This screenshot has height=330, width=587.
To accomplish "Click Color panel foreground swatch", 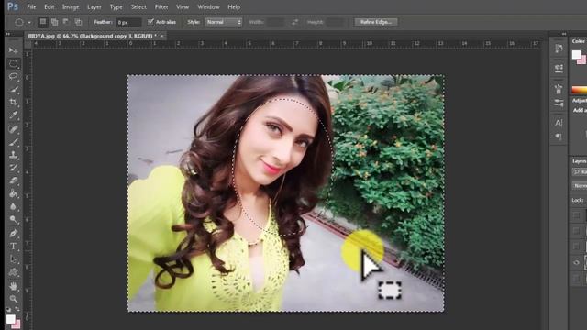I will tap(576, 55).
